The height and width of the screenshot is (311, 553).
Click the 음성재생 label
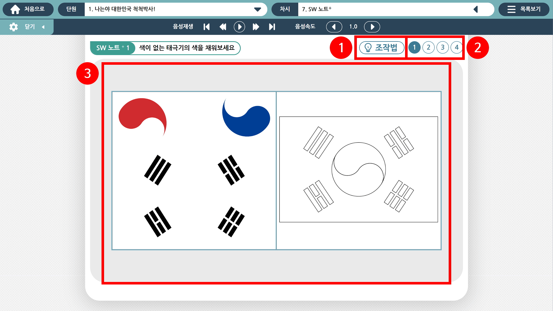pyautogui.click(x=183, y=27)
